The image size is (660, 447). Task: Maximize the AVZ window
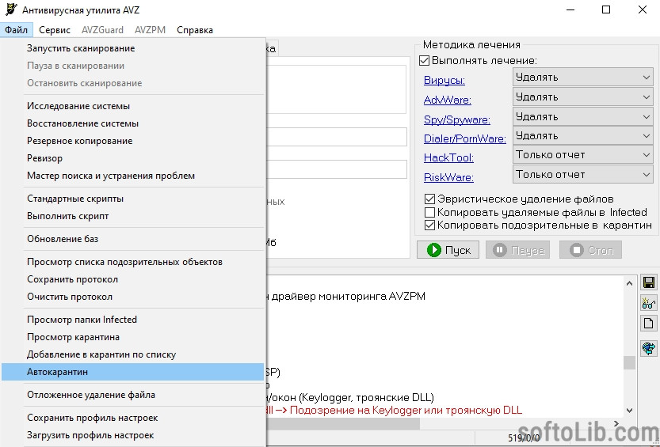tap(606, 9)
